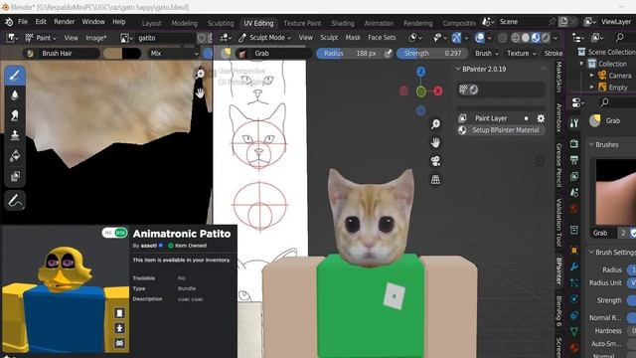The width and height of the screenshot is (636, 358).
Task: Click the tan primary color swatch
Action: 112,53
